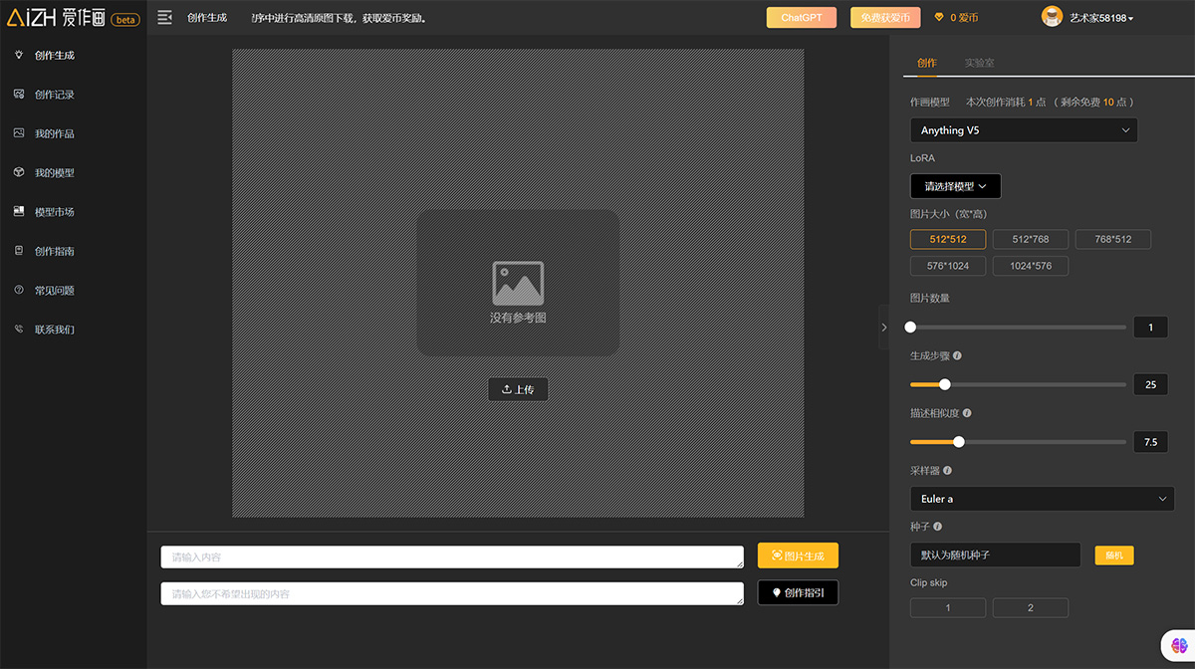Image resolution: width=1195 pixels, height=669 pixels.
Task: Click the 图片生成 generate button
Action: tap(797, 556)
